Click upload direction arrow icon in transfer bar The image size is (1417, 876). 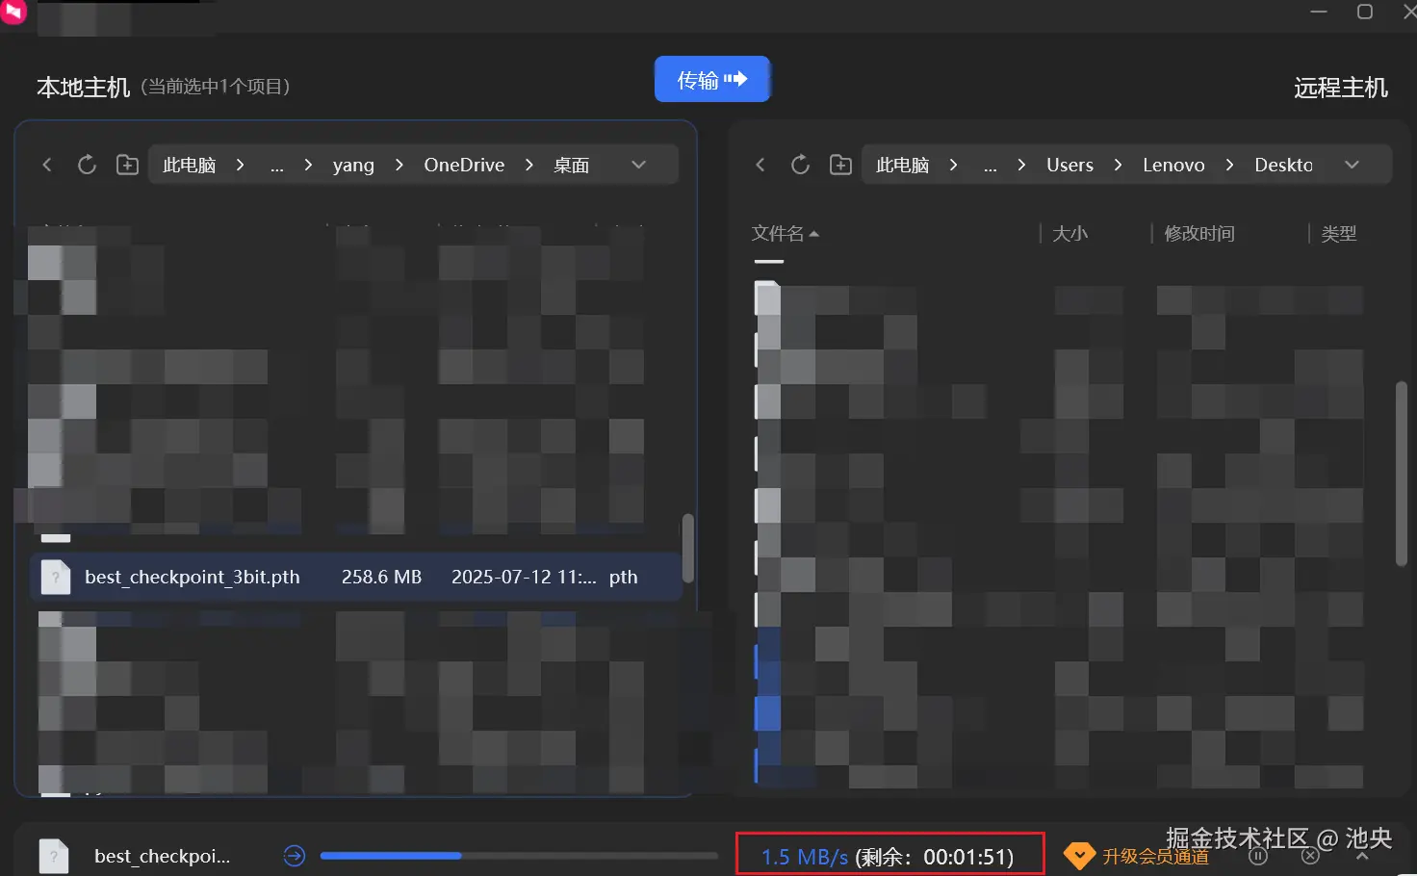click(295, 855)
